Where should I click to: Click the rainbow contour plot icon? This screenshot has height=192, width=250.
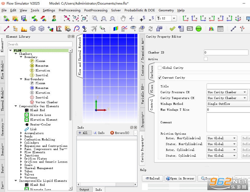pyautogui.click(x=116, y=29)
